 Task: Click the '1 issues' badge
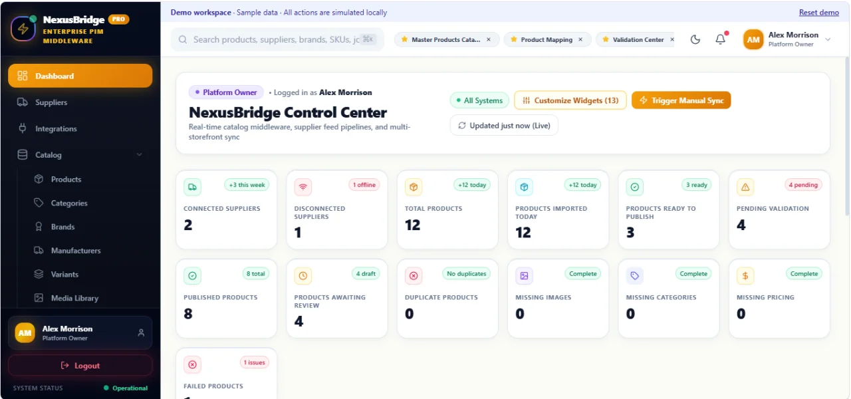coord(255,362)
